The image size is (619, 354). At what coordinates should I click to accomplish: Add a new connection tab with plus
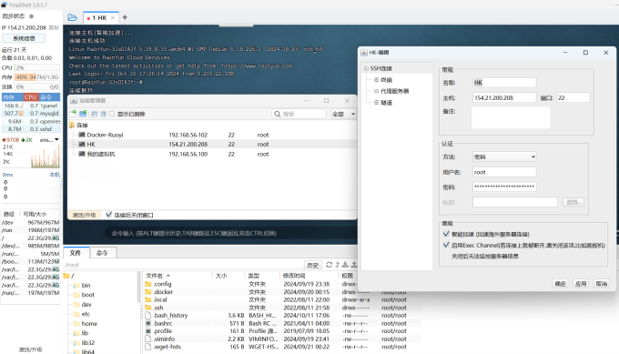pyautogui.click(x=125, y=17)
